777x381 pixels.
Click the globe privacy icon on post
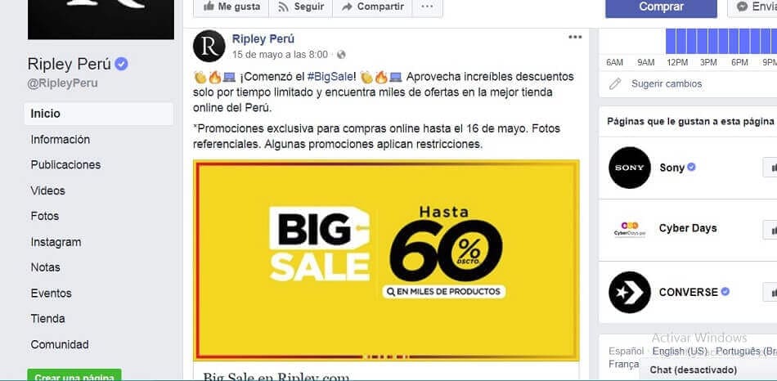341,55
